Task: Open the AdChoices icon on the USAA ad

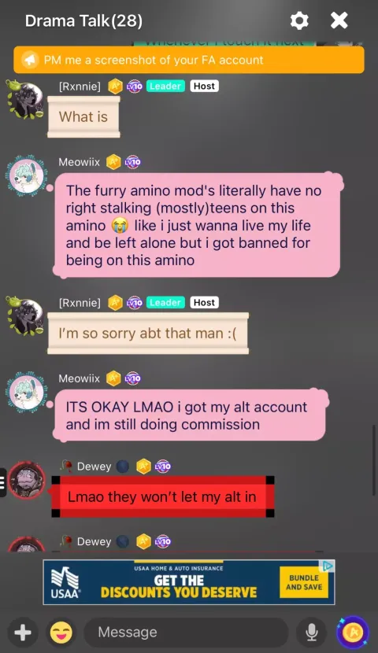Action: tap(328, 566)
